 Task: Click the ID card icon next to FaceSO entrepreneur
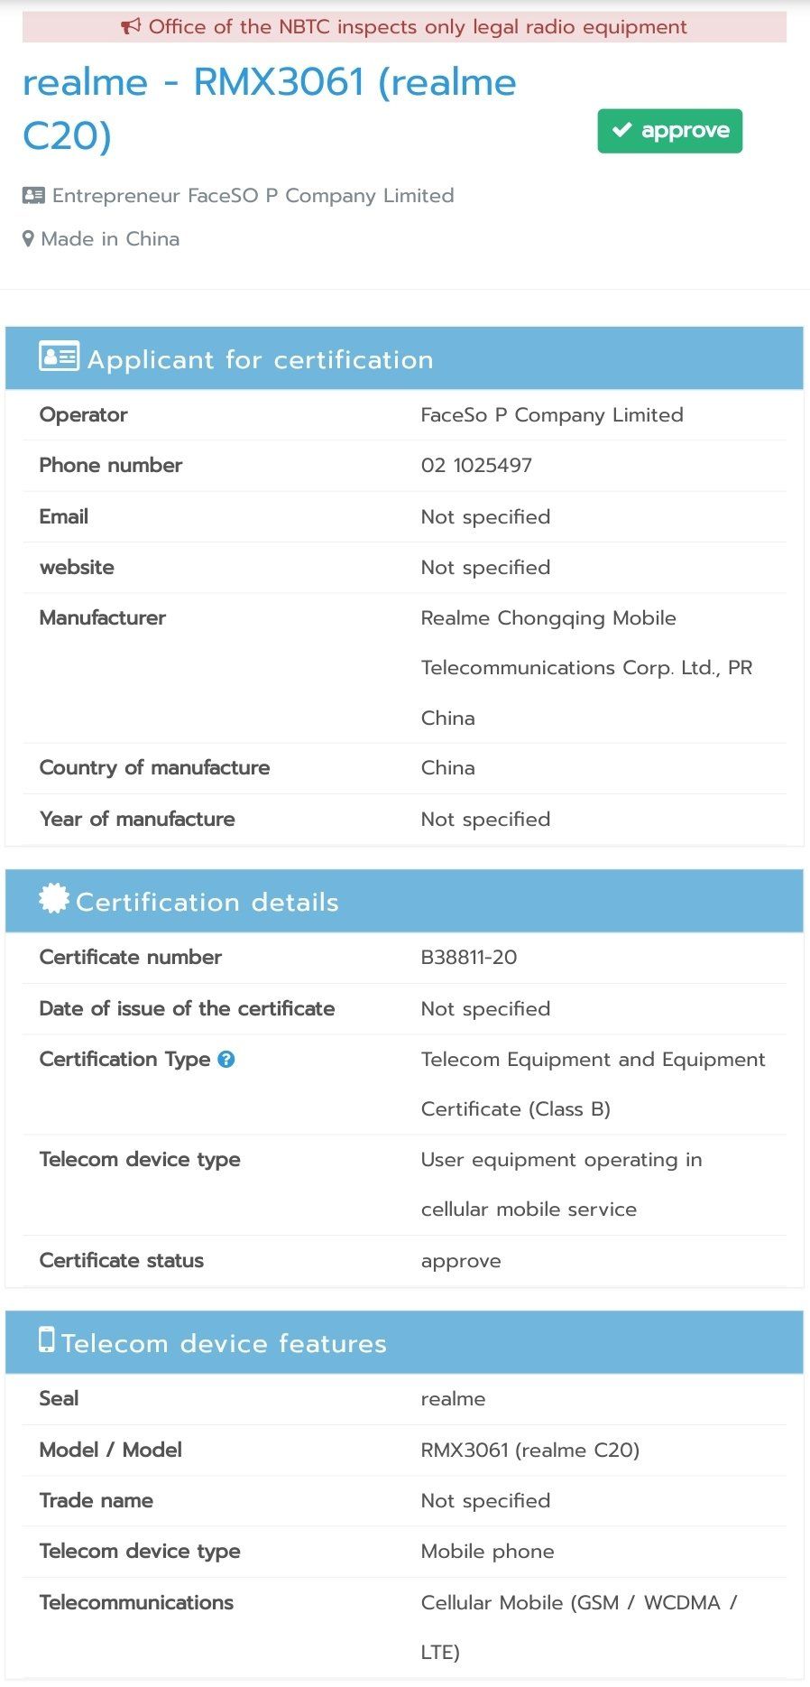click(x=32, y=194)
